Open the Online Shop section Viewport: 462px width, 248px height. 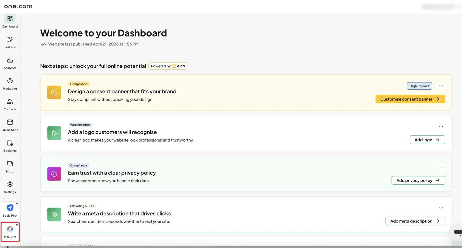(10, 125)
